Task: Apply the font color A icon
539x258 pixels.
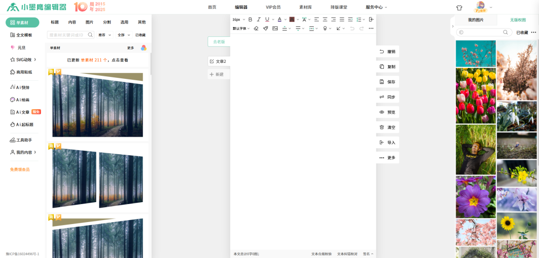Action: [x=279, y=19]
